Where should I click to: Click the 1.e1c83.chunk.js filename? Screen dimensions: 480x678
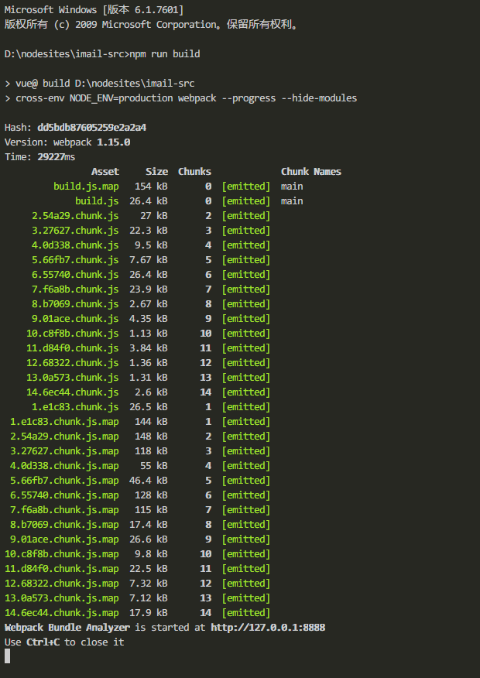[75, 407]
